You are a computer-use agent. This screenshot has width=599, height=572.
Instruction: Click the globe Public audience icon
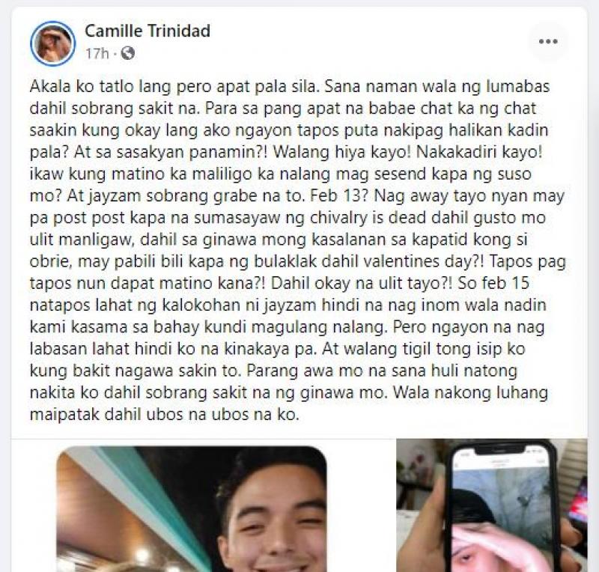(x=127, y=53)
